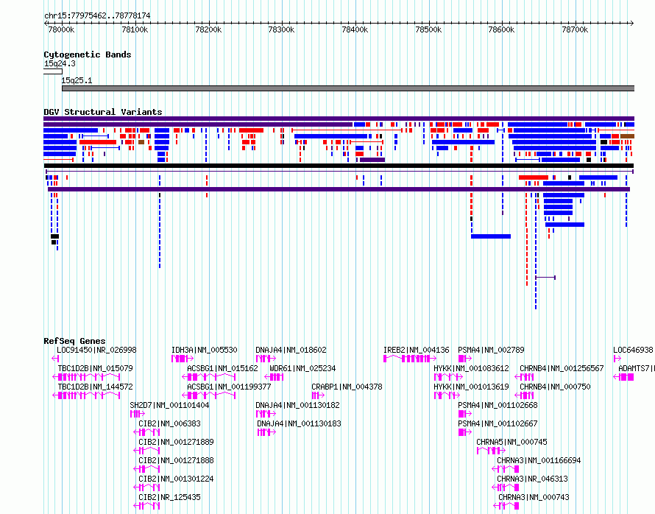This screenshot has height=514, width=655.
Task: Select the SH2D7|NM_001101404 gene label
Action: click(x=169, y=405)
